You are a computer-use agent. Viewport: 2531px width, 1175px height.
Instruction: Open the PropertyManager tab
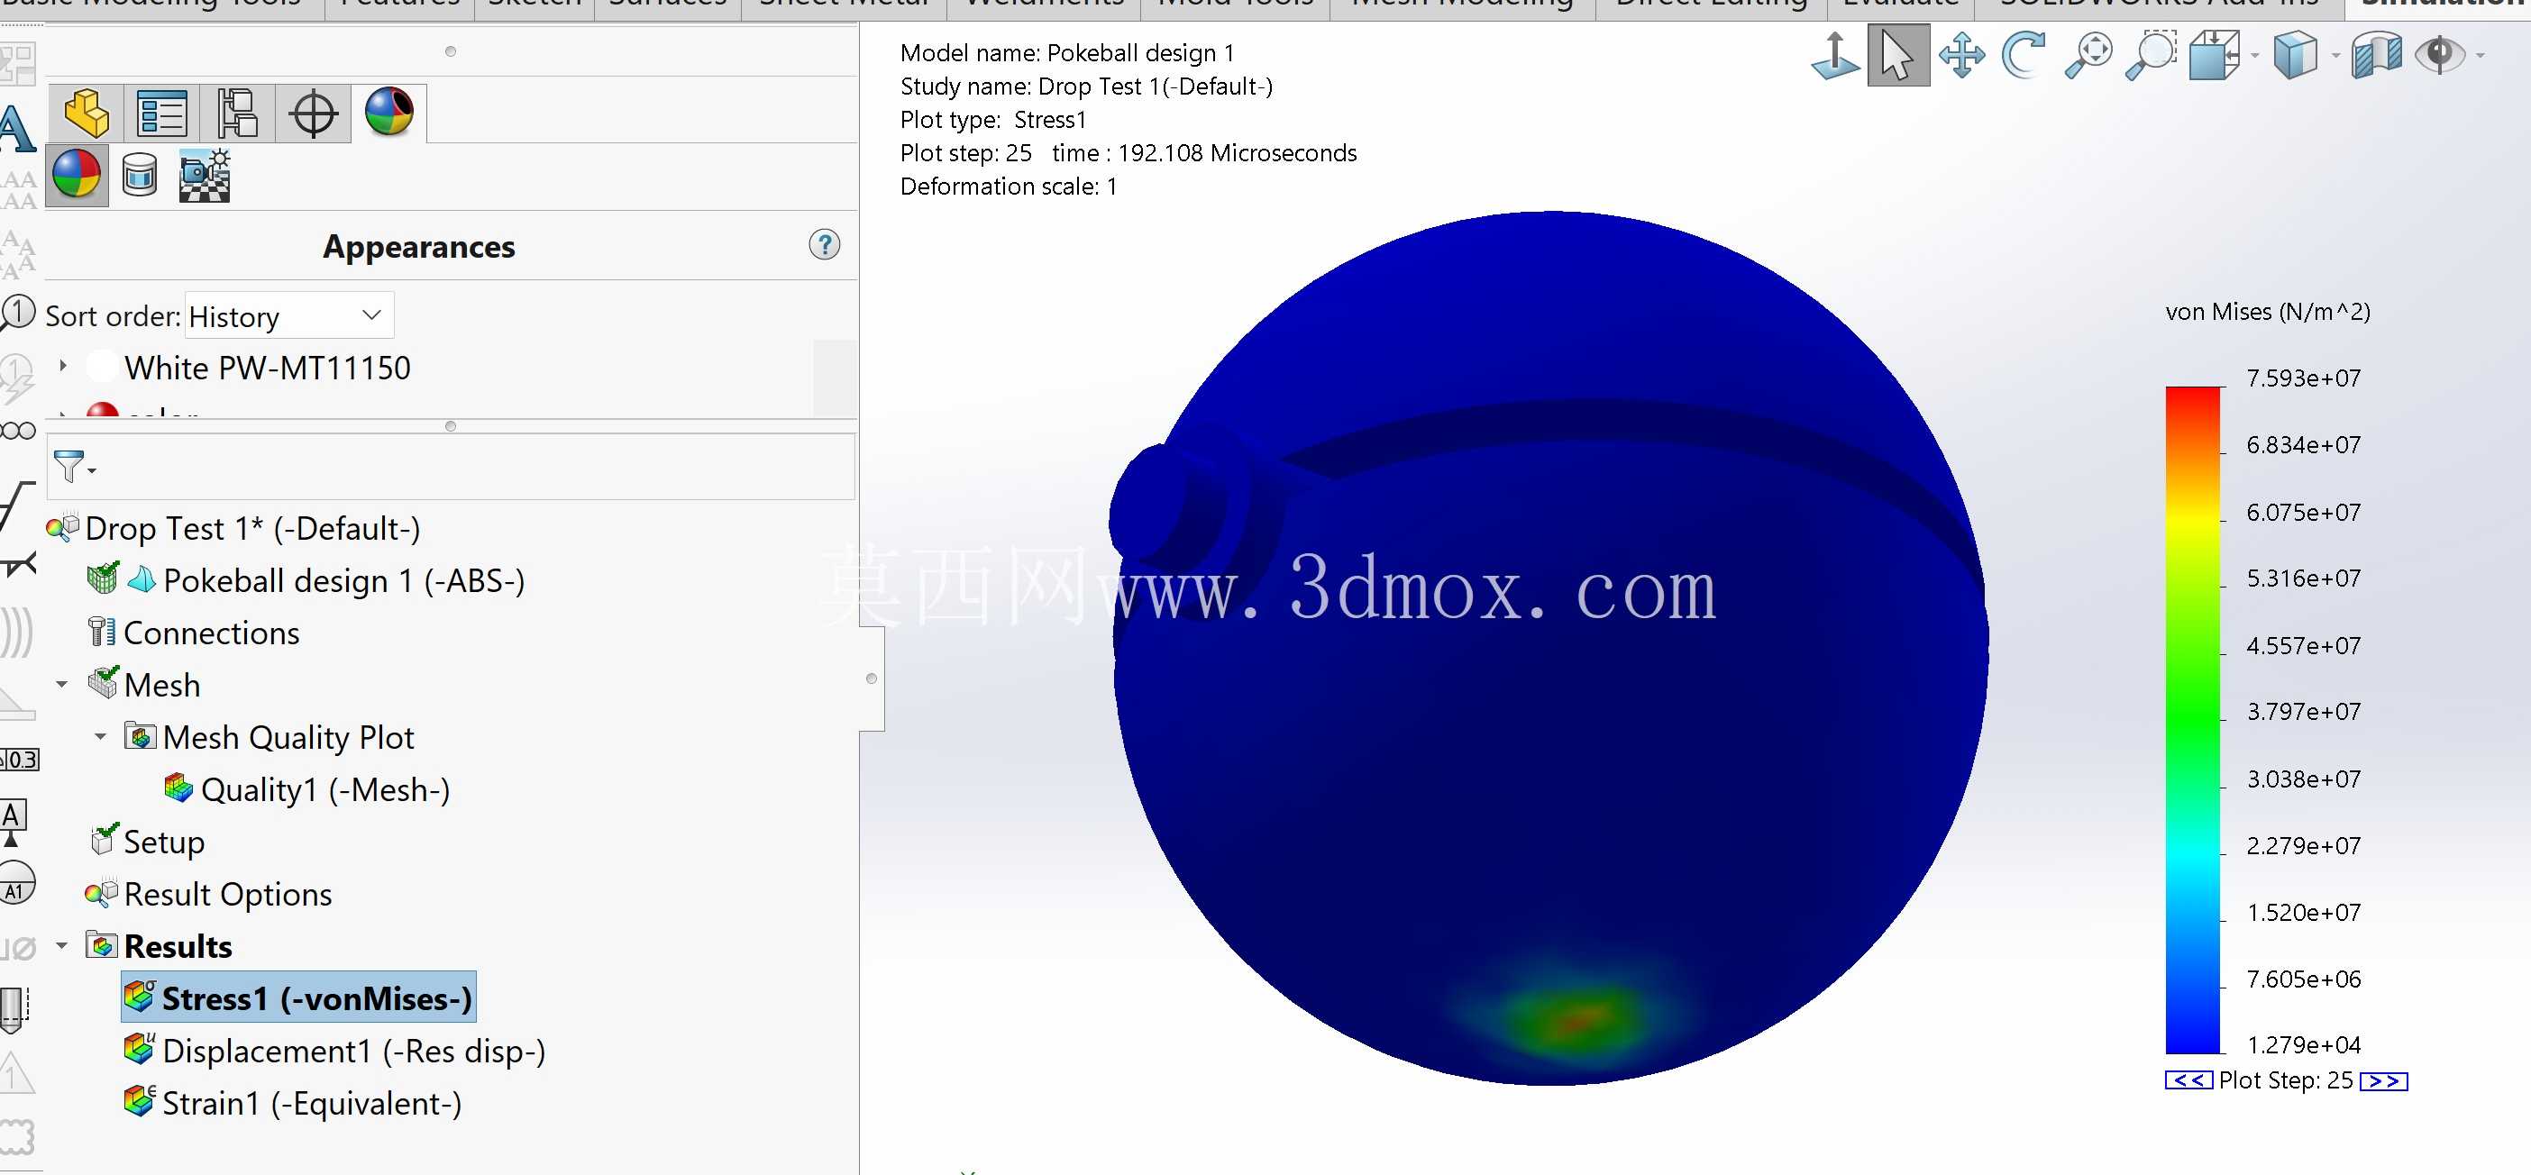click(162, 113)
